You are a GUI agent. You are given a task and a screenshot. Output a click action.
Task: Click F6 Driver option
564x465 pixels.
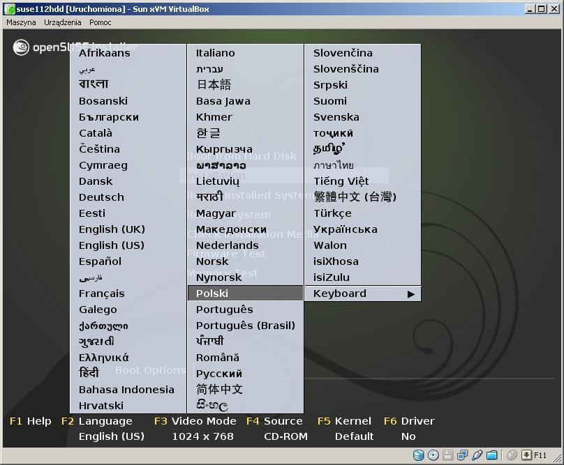(409, 421)
